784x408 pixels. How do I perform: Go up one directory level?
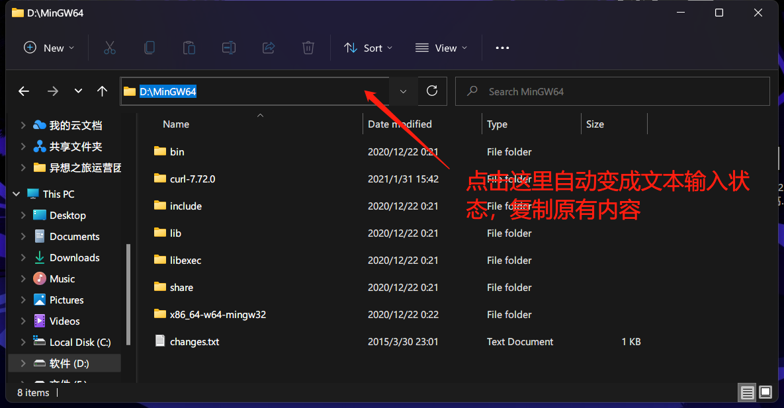[x=102, y=91]
